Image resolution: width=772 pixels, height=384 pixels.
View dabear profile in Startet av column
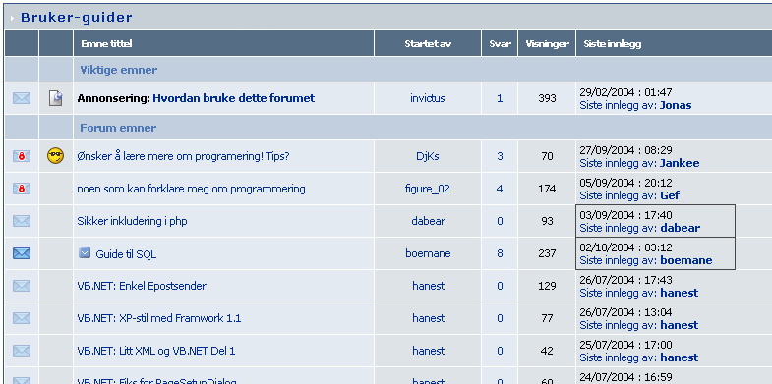pyautogui.click(x=428, y=221)
